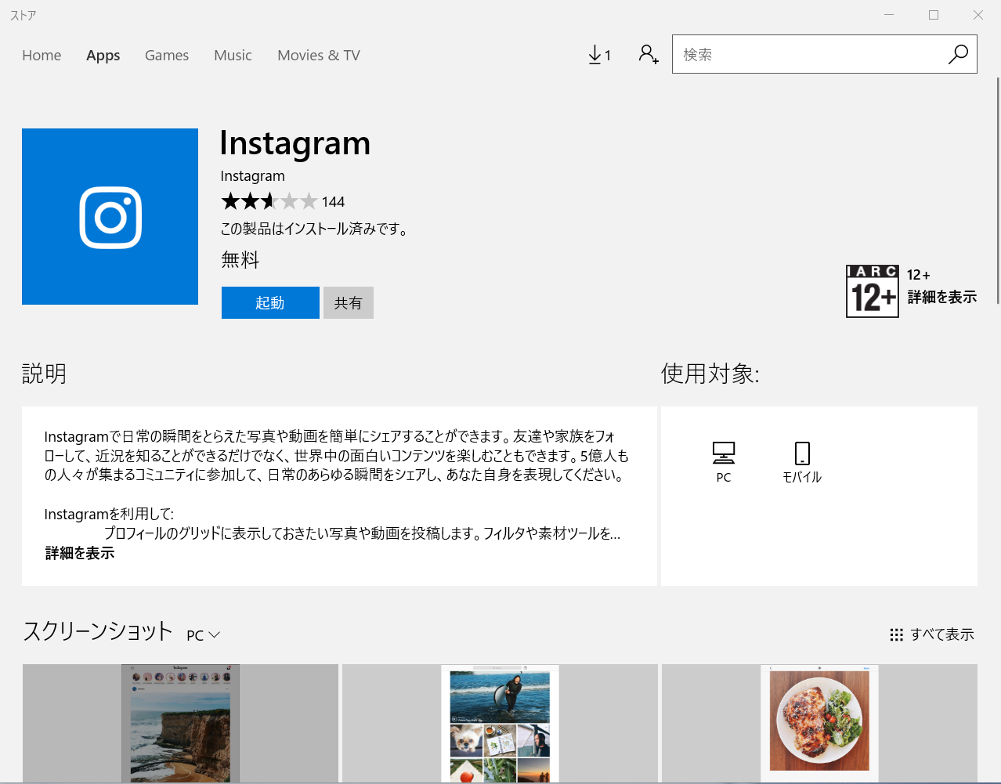Open 詳細を表示 under the description
Screen dimensions: 1001x784
80,553
